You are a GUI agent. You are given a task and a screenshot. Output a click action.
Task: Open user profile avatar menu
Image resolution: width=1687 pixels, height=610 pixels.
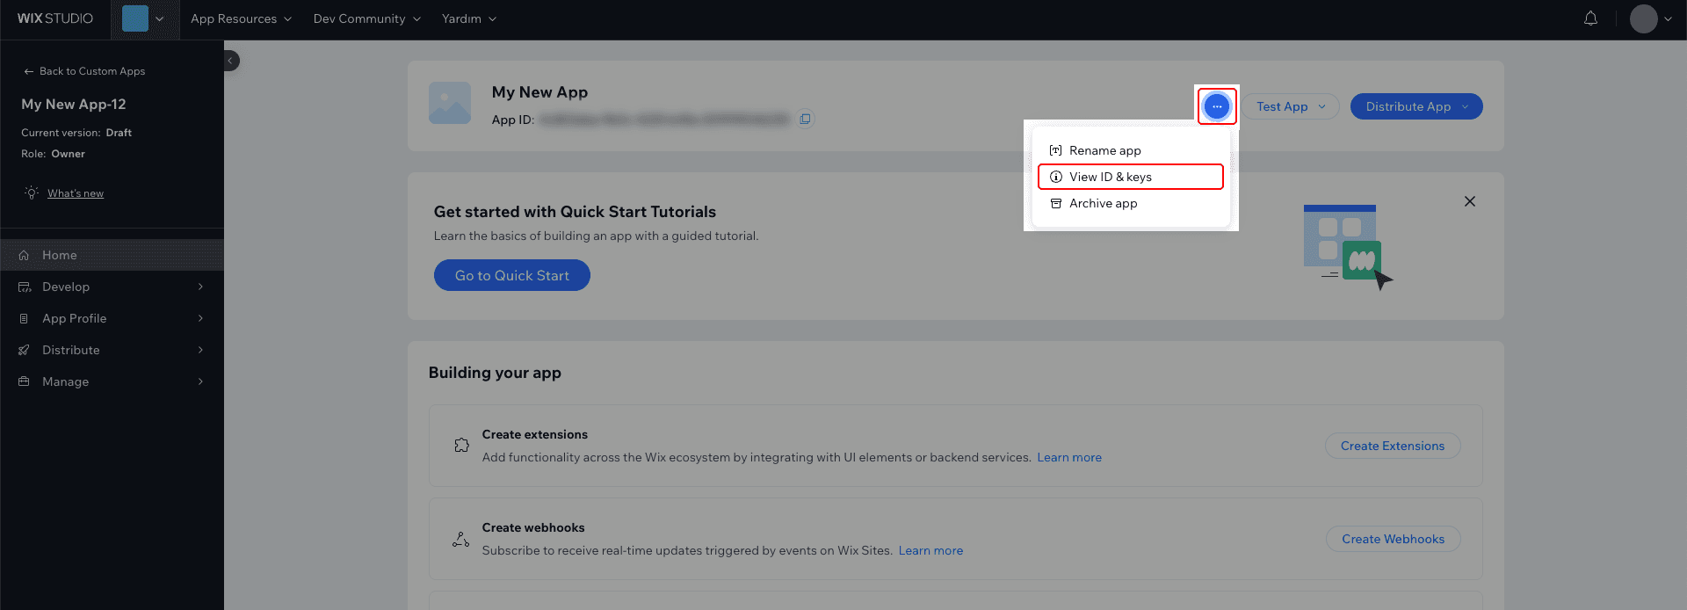click(x=1650, y=18)
